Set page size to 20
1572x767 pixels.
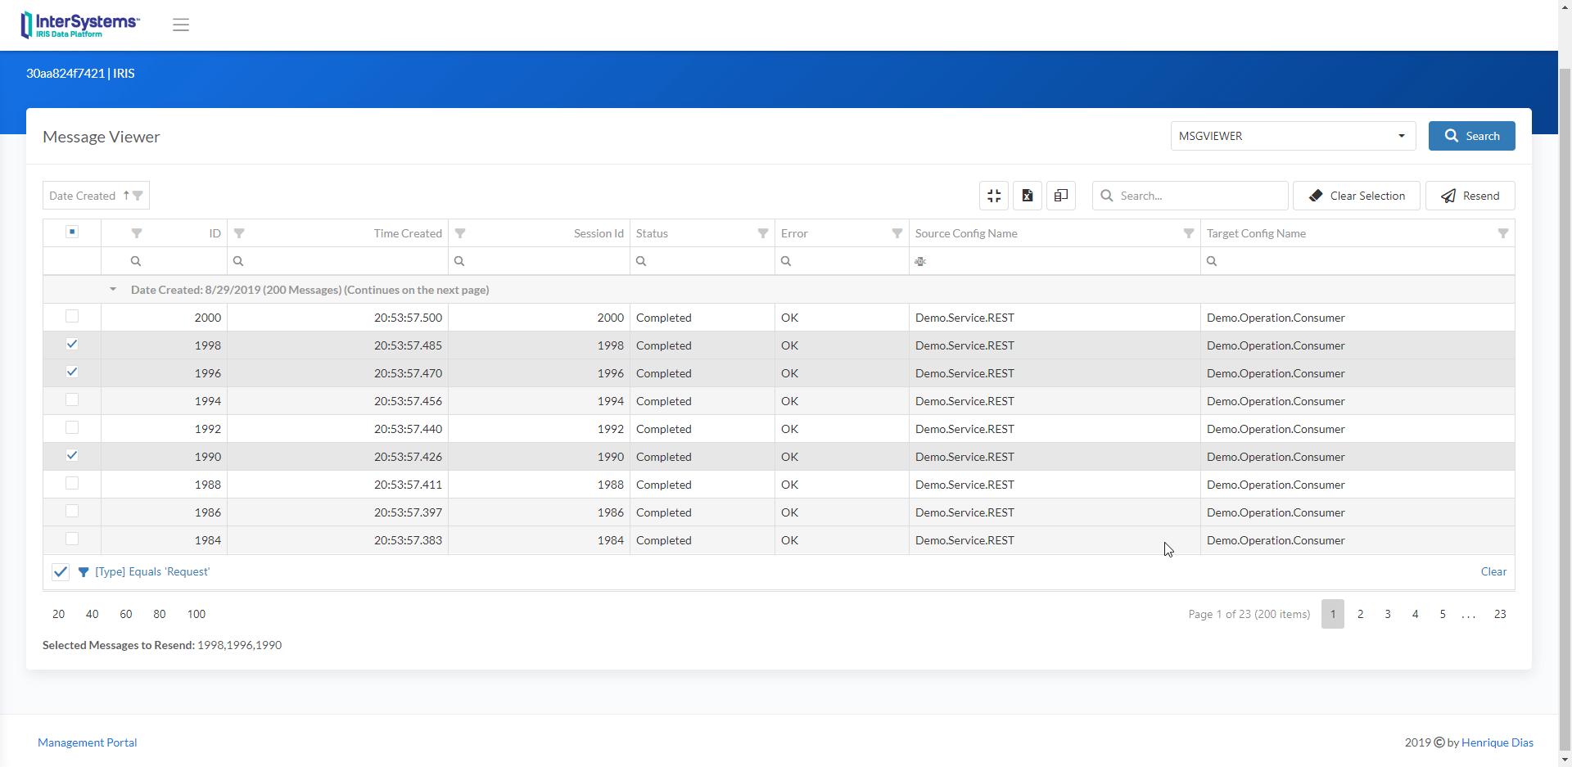coord(59,614)
